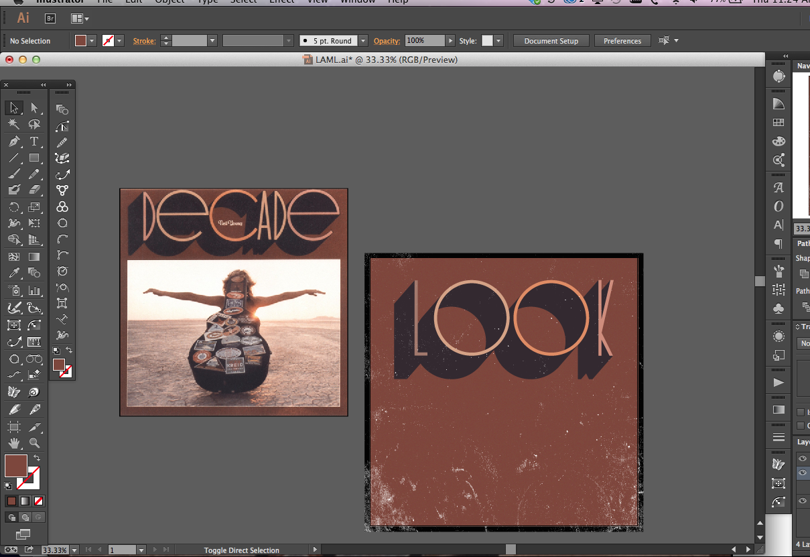810x557 pixels.
Task: Open the Opacity panel link
Action: pyautogui.click(x=387, y=41)
